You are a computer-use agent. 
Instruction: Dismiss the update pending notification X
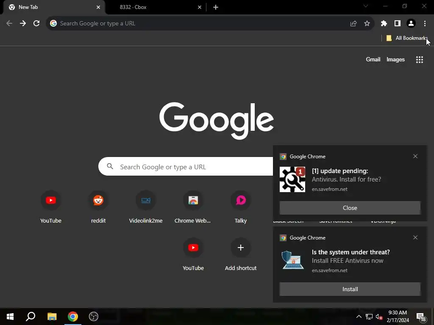[x=415, y=157]
